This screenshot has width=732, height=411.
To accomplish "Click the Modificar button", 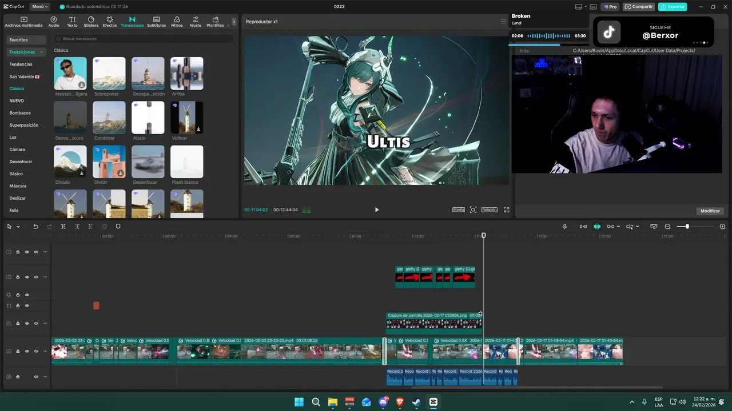I will 710,211.
